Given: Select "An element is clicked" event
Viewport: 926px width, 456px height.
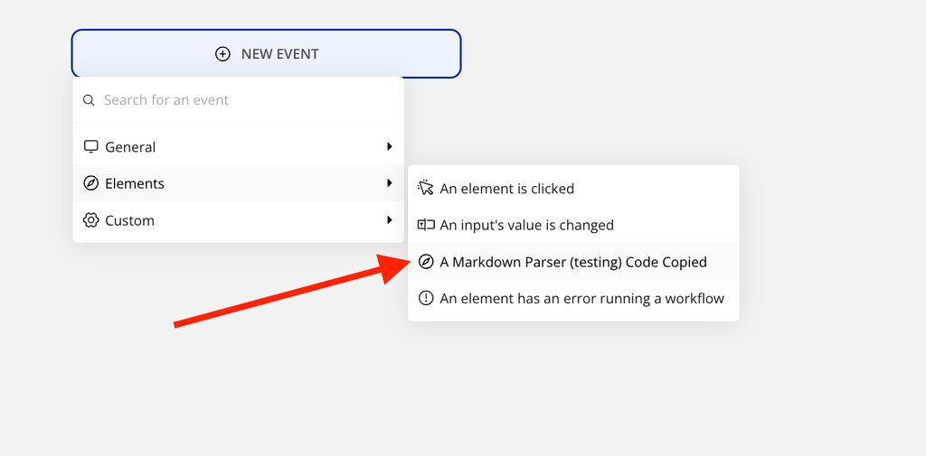Looking at the screenshot, I should [506, 189].
